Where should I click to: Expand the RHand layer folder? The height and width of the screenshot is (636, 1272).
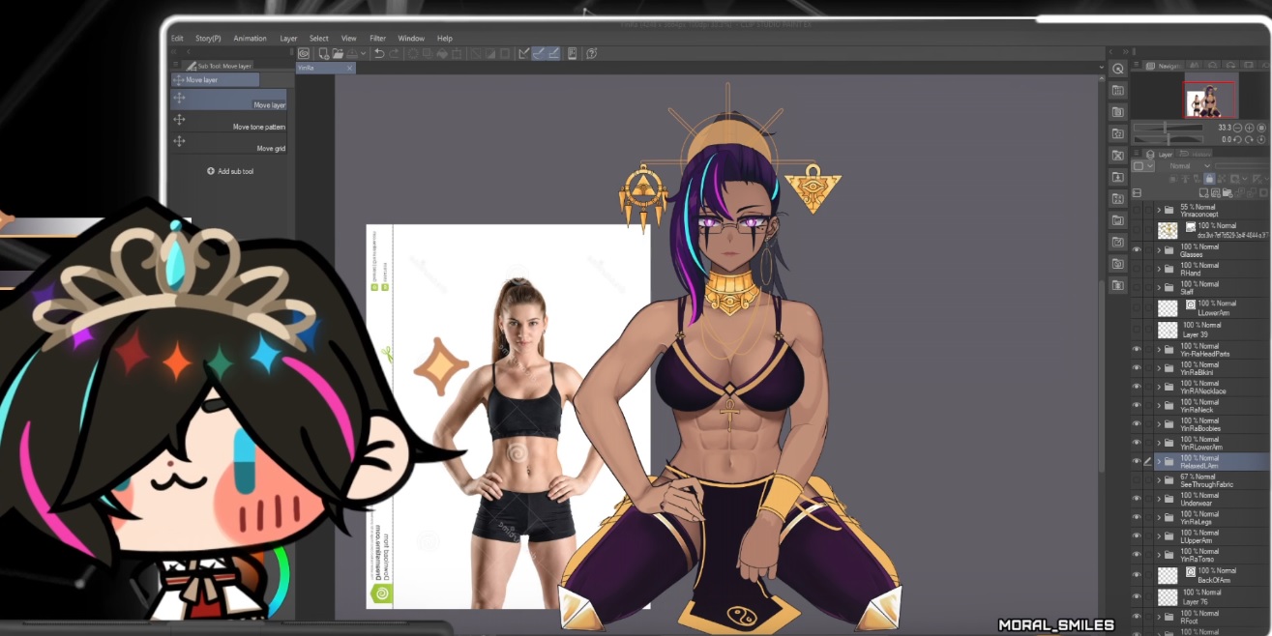point(1159,269)
